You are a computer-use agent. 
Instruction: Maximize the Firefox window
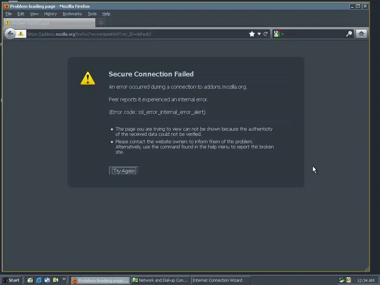pos(358,6)
